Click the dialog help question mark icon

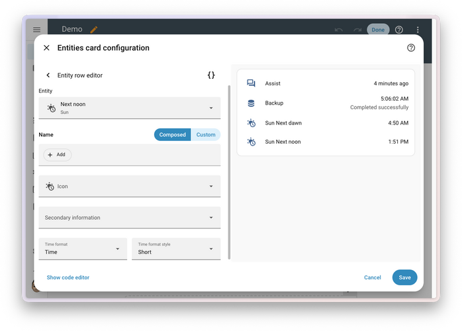pos(411,48)
